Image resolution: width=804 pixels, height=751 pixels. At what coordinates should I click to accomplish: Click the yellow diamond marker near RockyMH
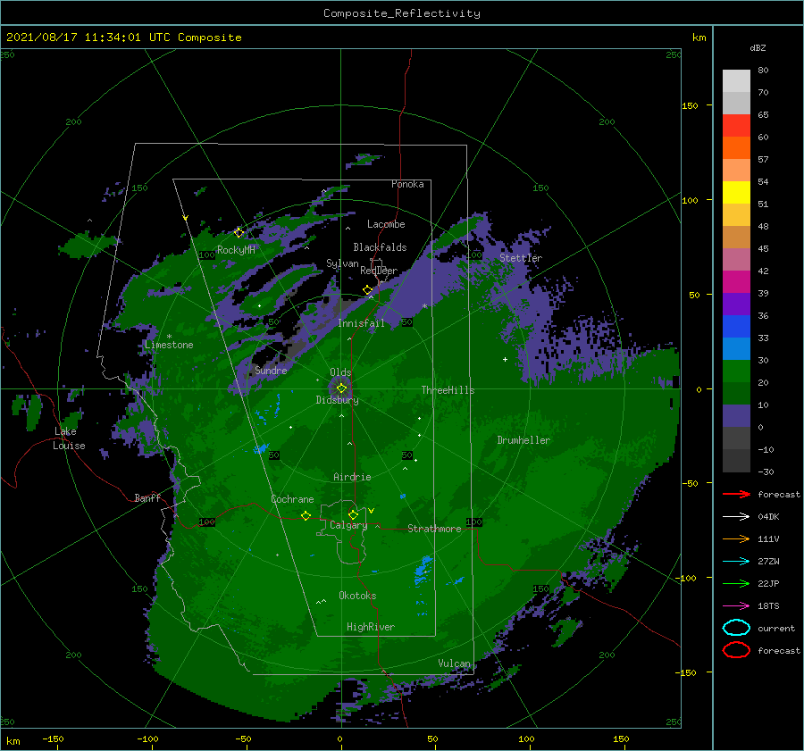239,233
